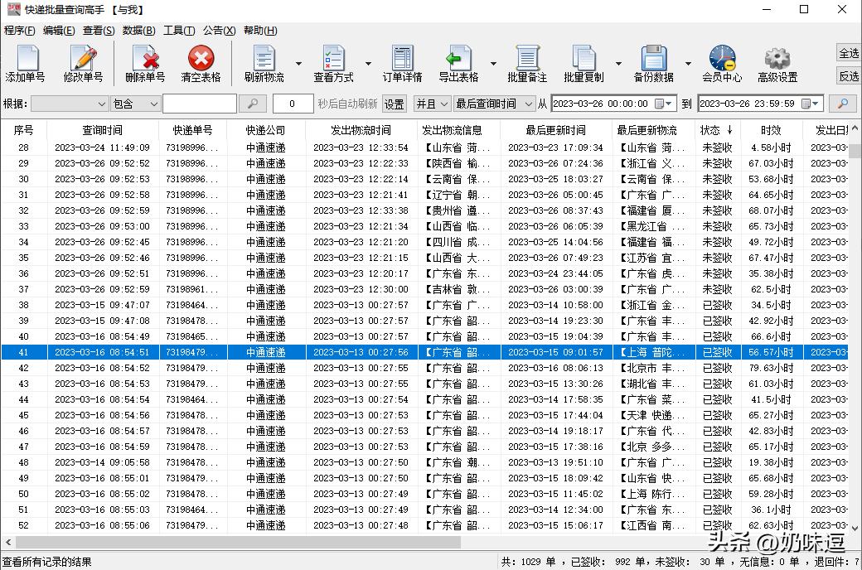862x570 pixels.
Task: Open the 数据(B) menu
Action: (x=138, y=31)
